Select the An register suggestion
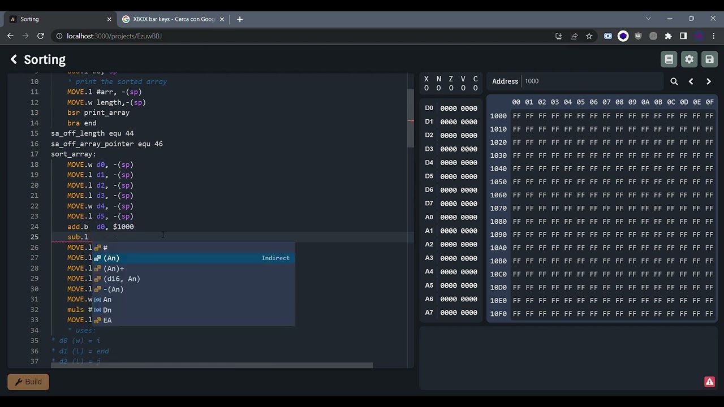 point(193,300)
